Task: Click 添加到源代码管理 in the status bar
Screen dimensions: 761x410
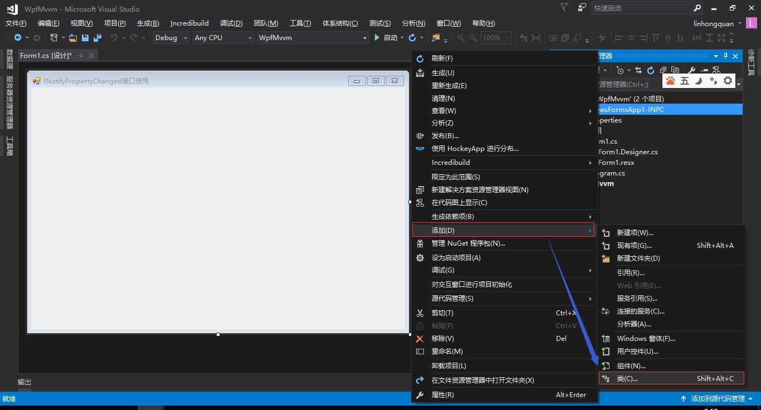Action: pos(718,398)
